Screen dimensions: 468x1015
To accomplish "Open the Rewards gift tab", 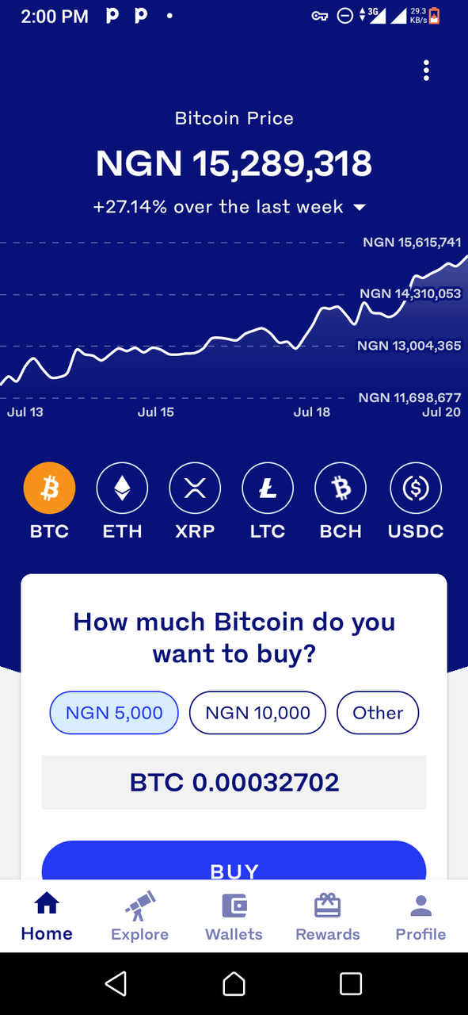I will pyautogui.click(x=328, y=917).
